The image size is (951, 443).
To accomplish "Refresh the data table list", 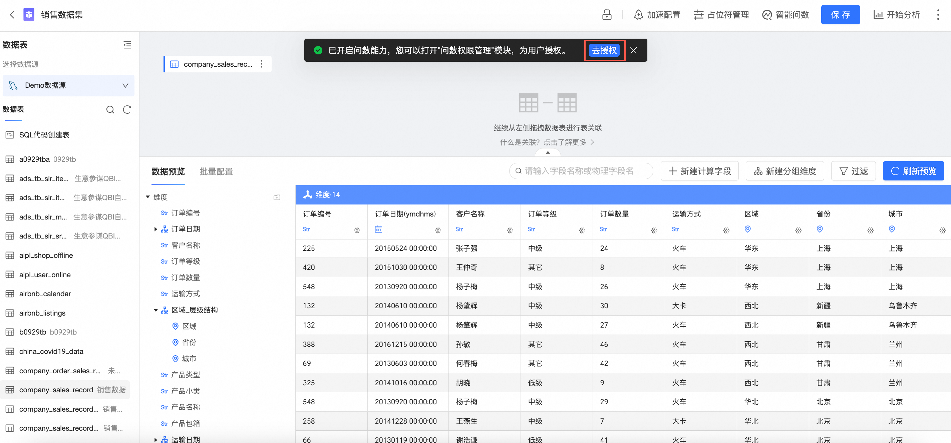I will [x=127, y=109].
